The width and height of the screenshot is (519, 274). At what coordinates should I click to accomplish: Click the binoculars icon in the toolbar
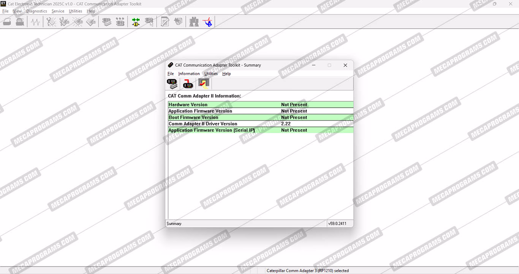tap(194, 22)
